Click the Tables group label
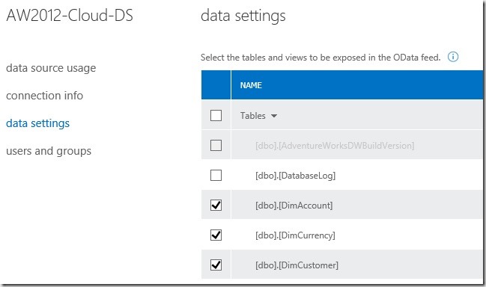 coord(253,116)
